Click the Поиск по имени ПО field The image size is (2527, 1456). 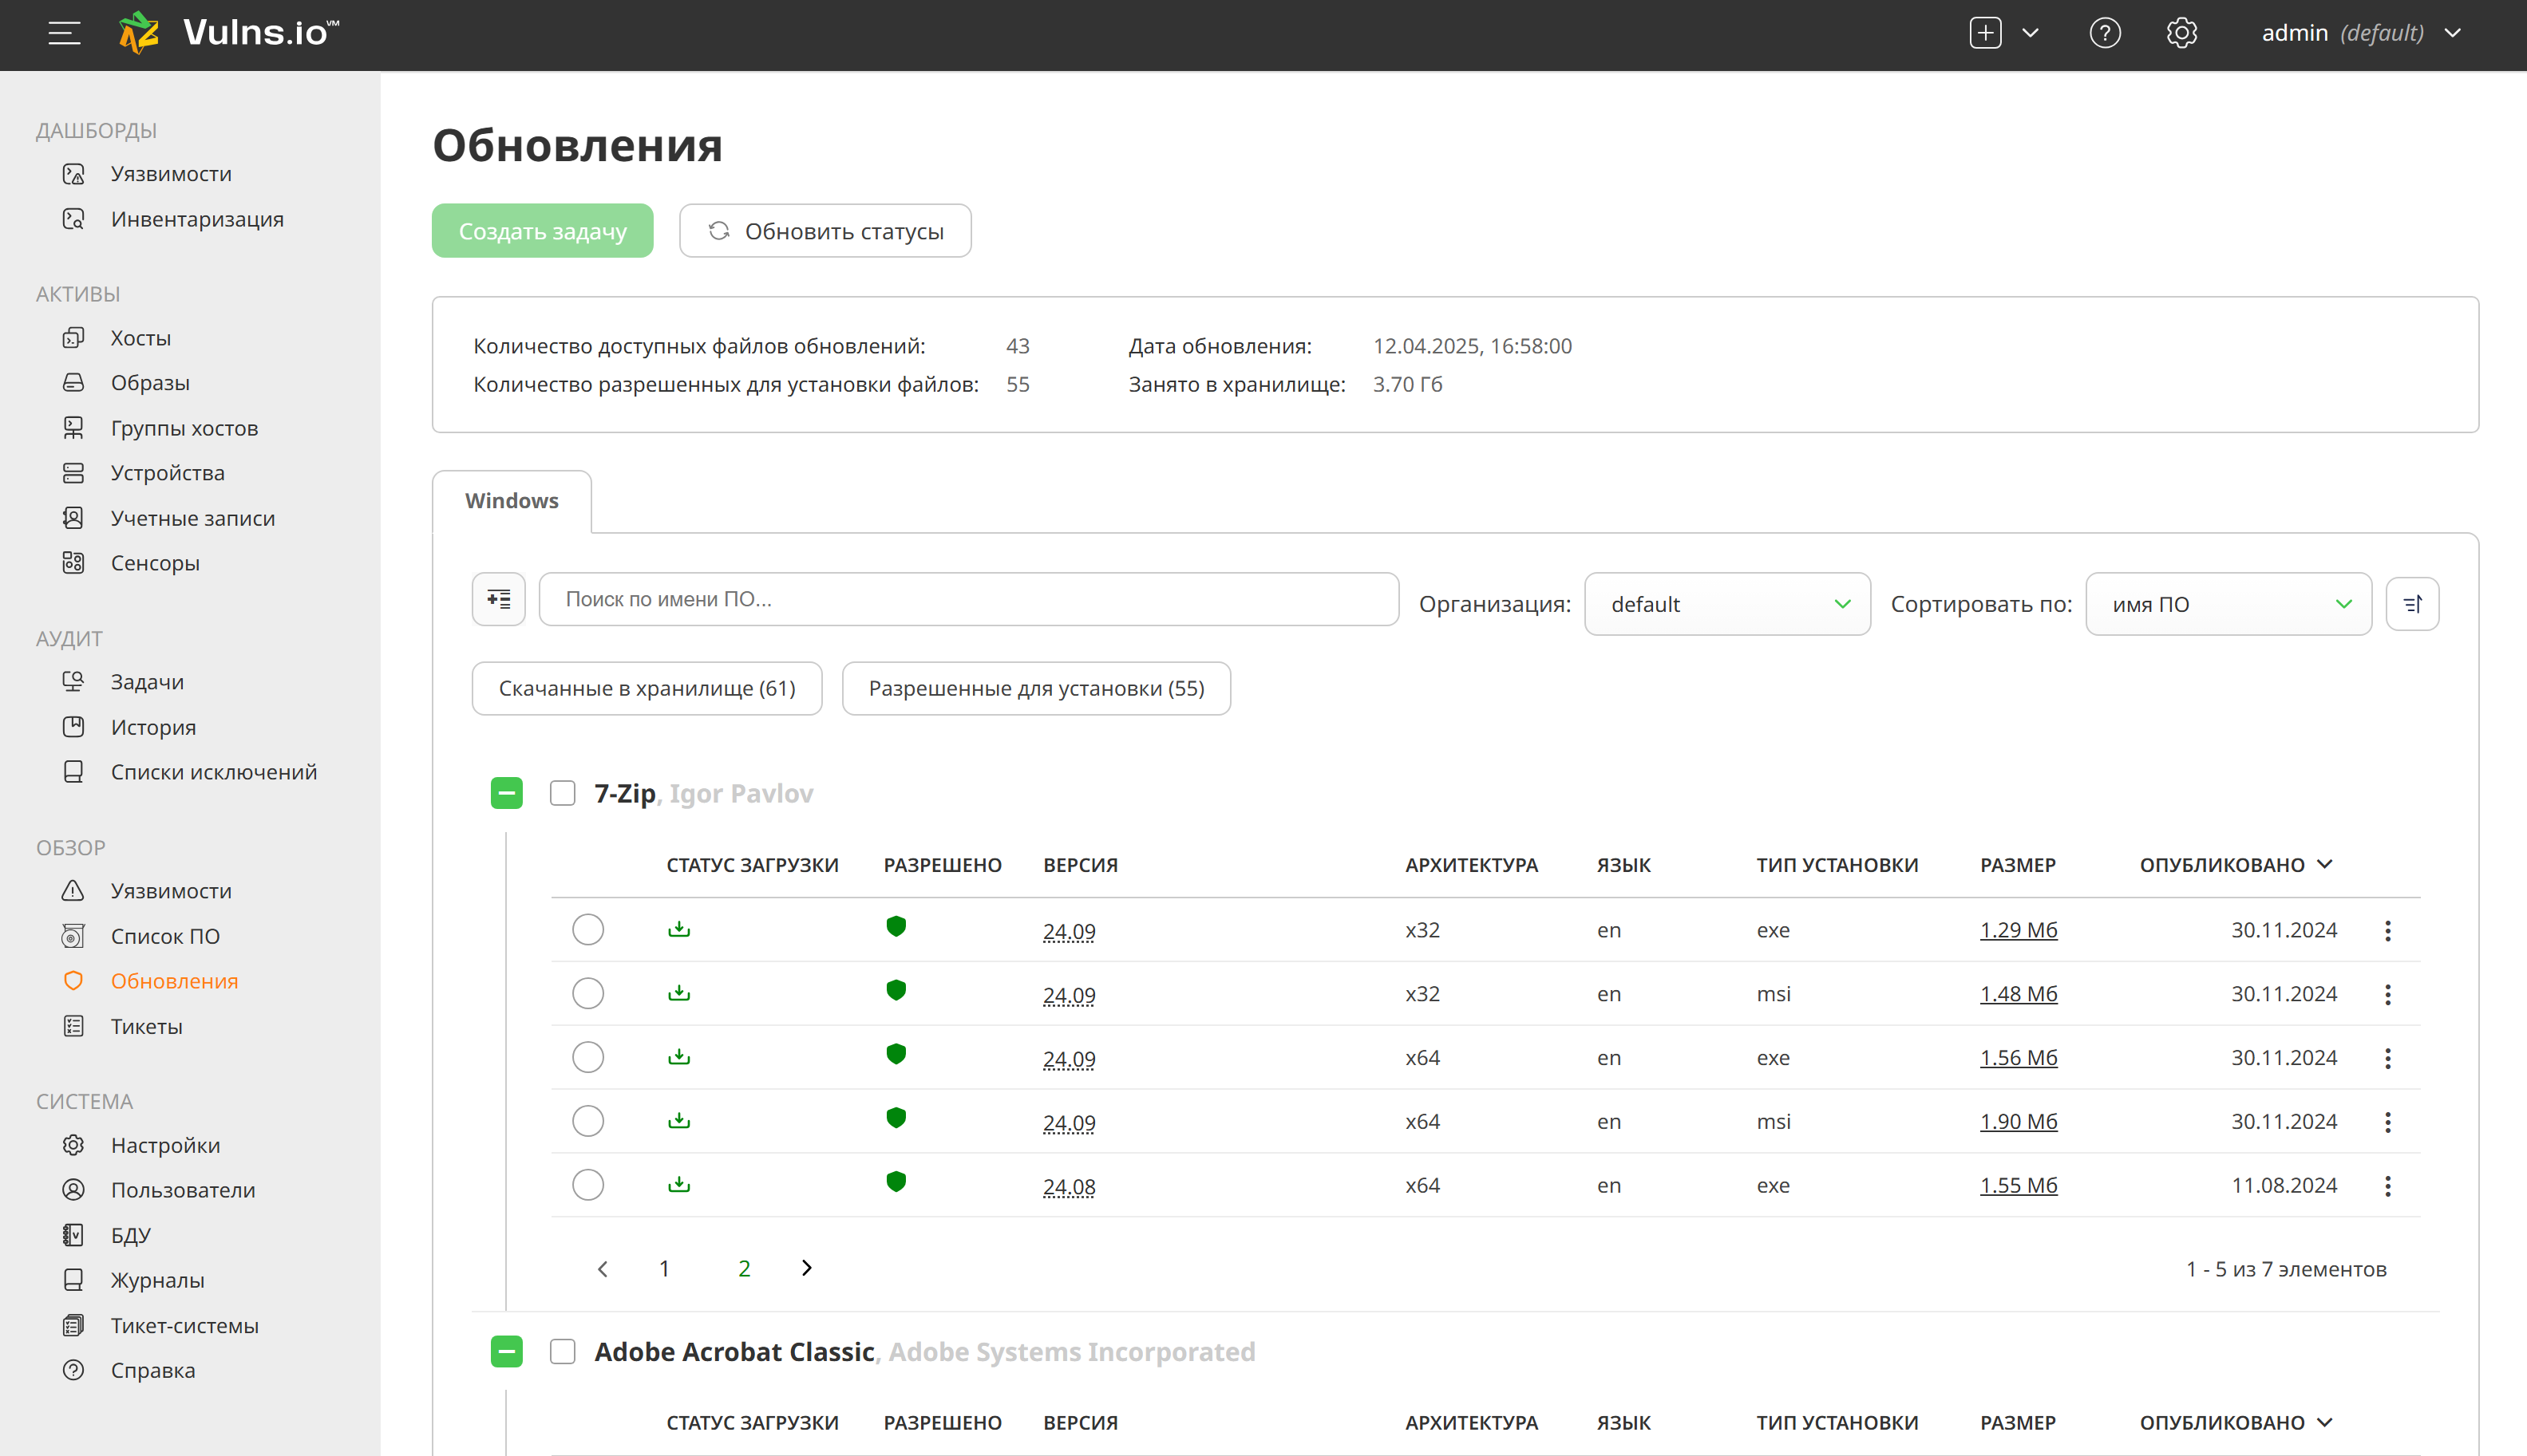[x=968, y=599]
